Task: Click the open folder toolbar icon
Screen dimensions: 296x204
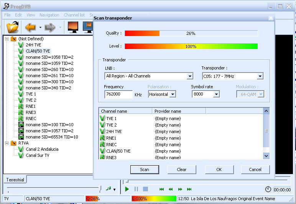Action: click(13, 27)
